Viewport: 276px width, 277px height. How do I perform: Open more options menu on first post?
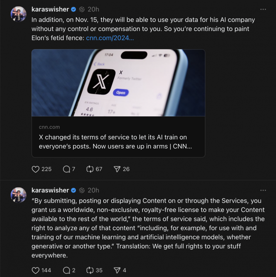(263, 9)
